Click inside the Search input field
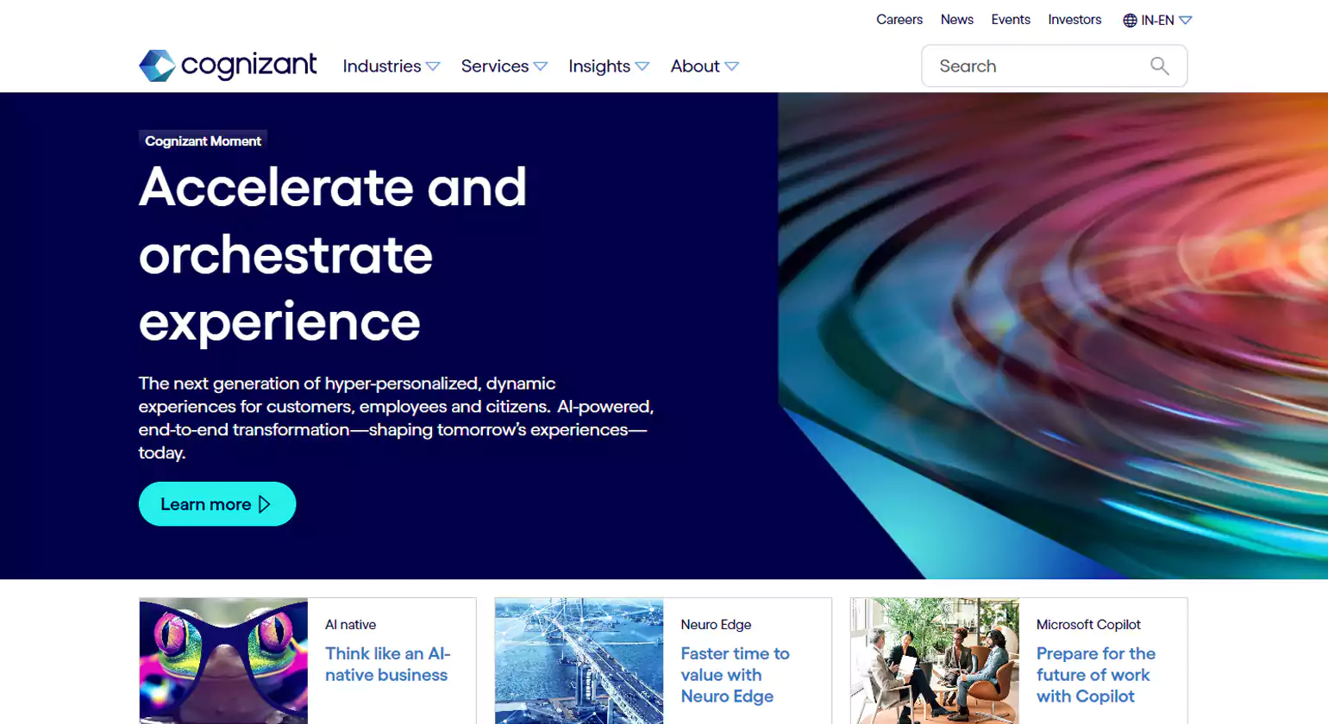 click(x=1035, y=66)
